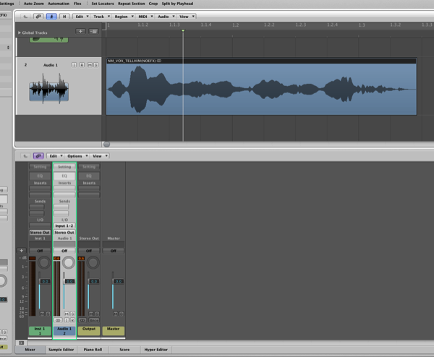Click the duplicate track button beside the plus
Screen dimensions: 434x357
click(x=93, y=32)
